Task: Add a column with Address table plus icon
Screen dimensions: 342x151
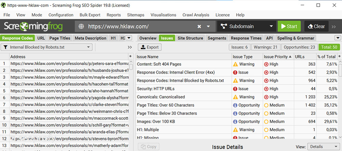Action: click(130, 56)
